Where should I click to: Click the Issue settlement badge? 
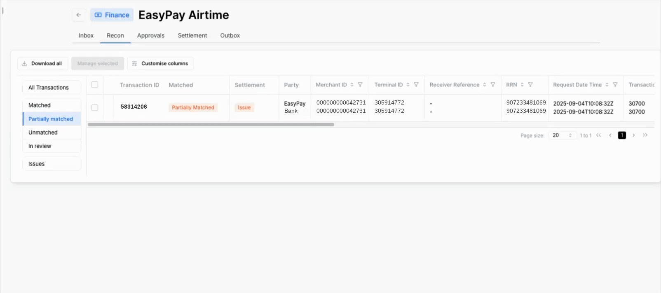pyautogui.click(x=244, y=107)
